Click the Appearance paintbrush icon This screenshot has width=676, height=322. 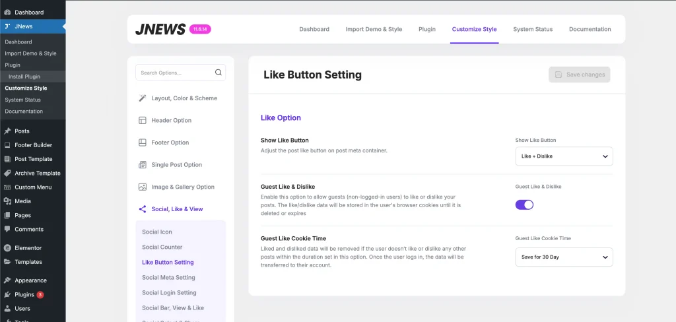pyautogui.click(x=7, y=280)
